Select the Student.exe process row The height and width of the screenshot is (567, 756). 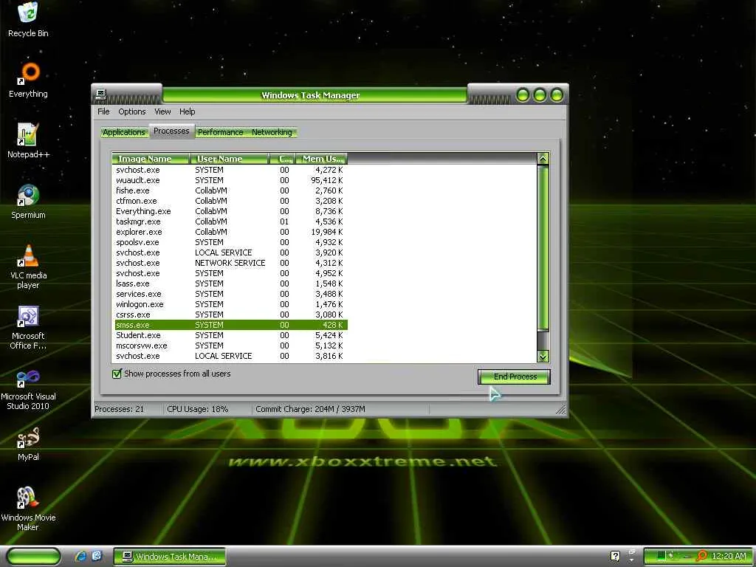click(230, 336)
